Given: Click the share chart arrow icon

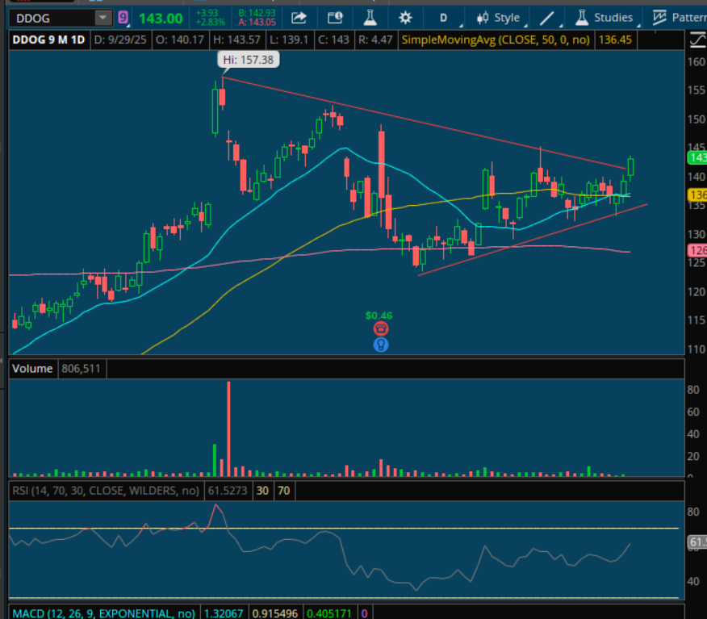Looking at the screenshot, I should tap(299, 18).
